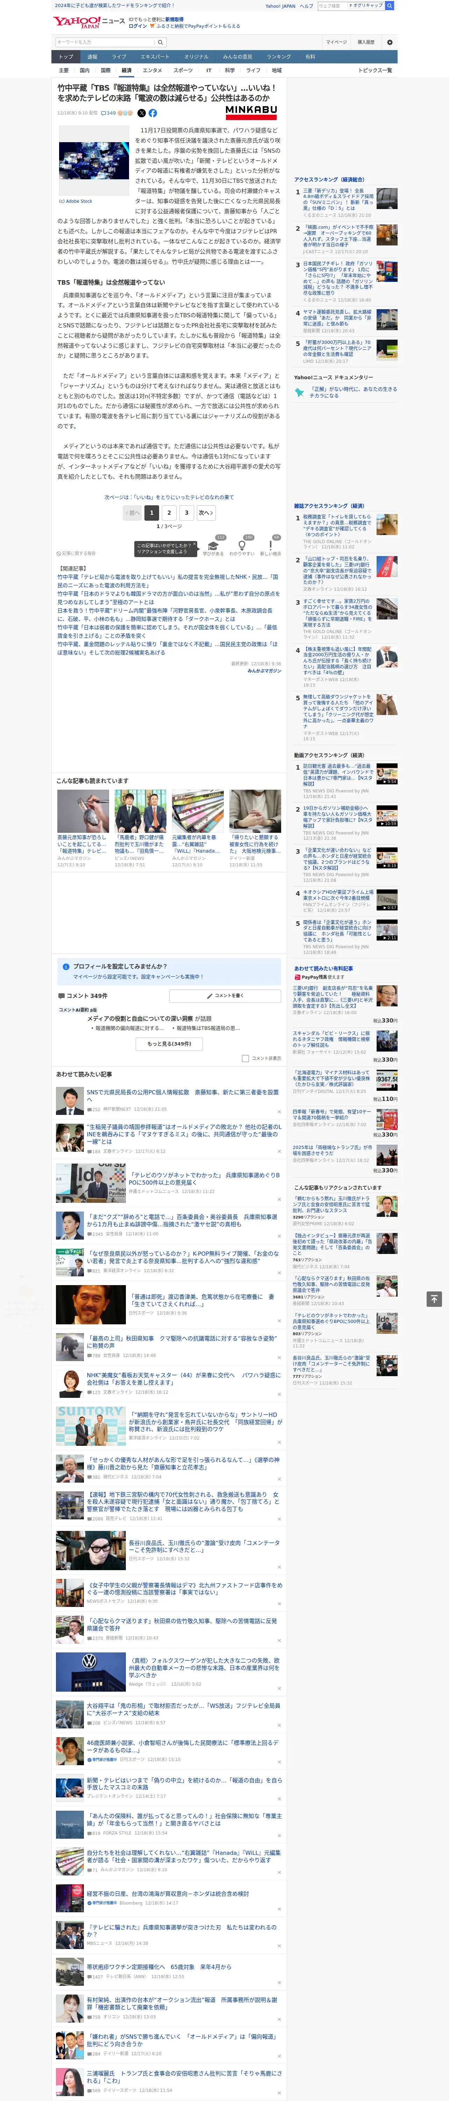Close the reaction tooltip popup
The width and height of the screenshot is (449, 2101).
point(194,545)
